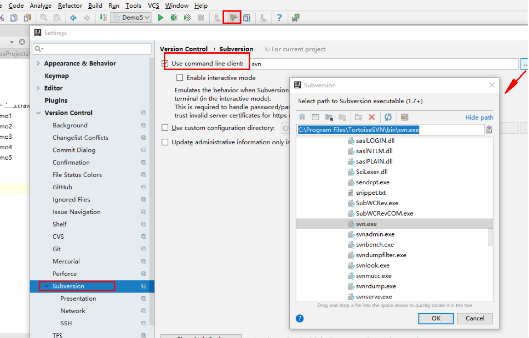
Task: Start Debug with the bug icon
Action: pos(174,18)
